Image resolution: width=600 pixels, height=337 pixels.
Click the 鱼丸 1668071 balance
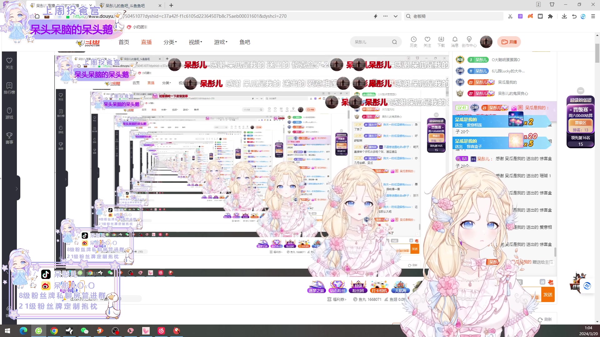pos(367,299)
